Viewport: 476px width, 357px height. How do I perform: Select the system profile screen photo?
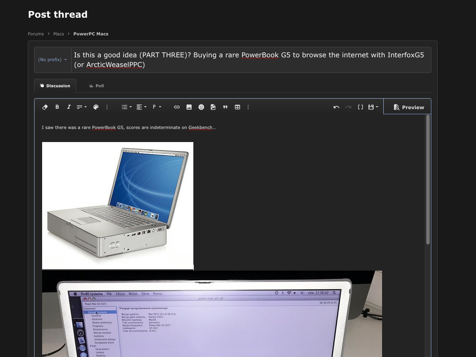(x=212, y=314)
